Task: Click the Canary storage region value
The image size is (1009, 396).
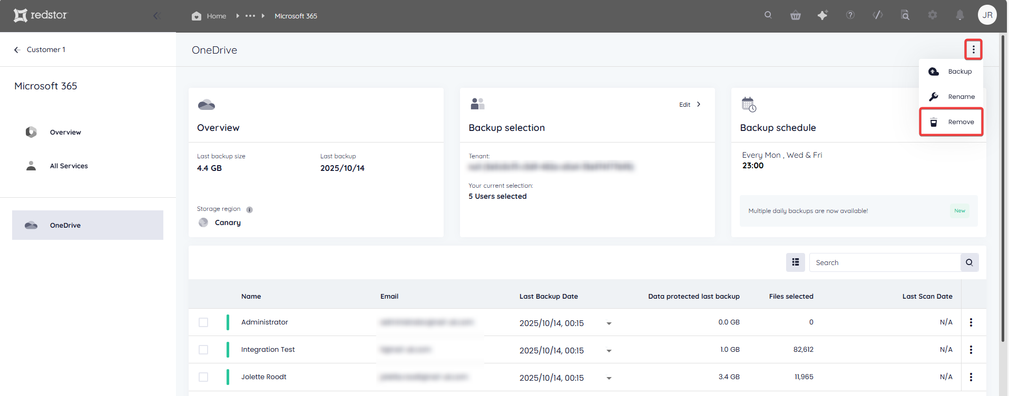Action: 228,222
